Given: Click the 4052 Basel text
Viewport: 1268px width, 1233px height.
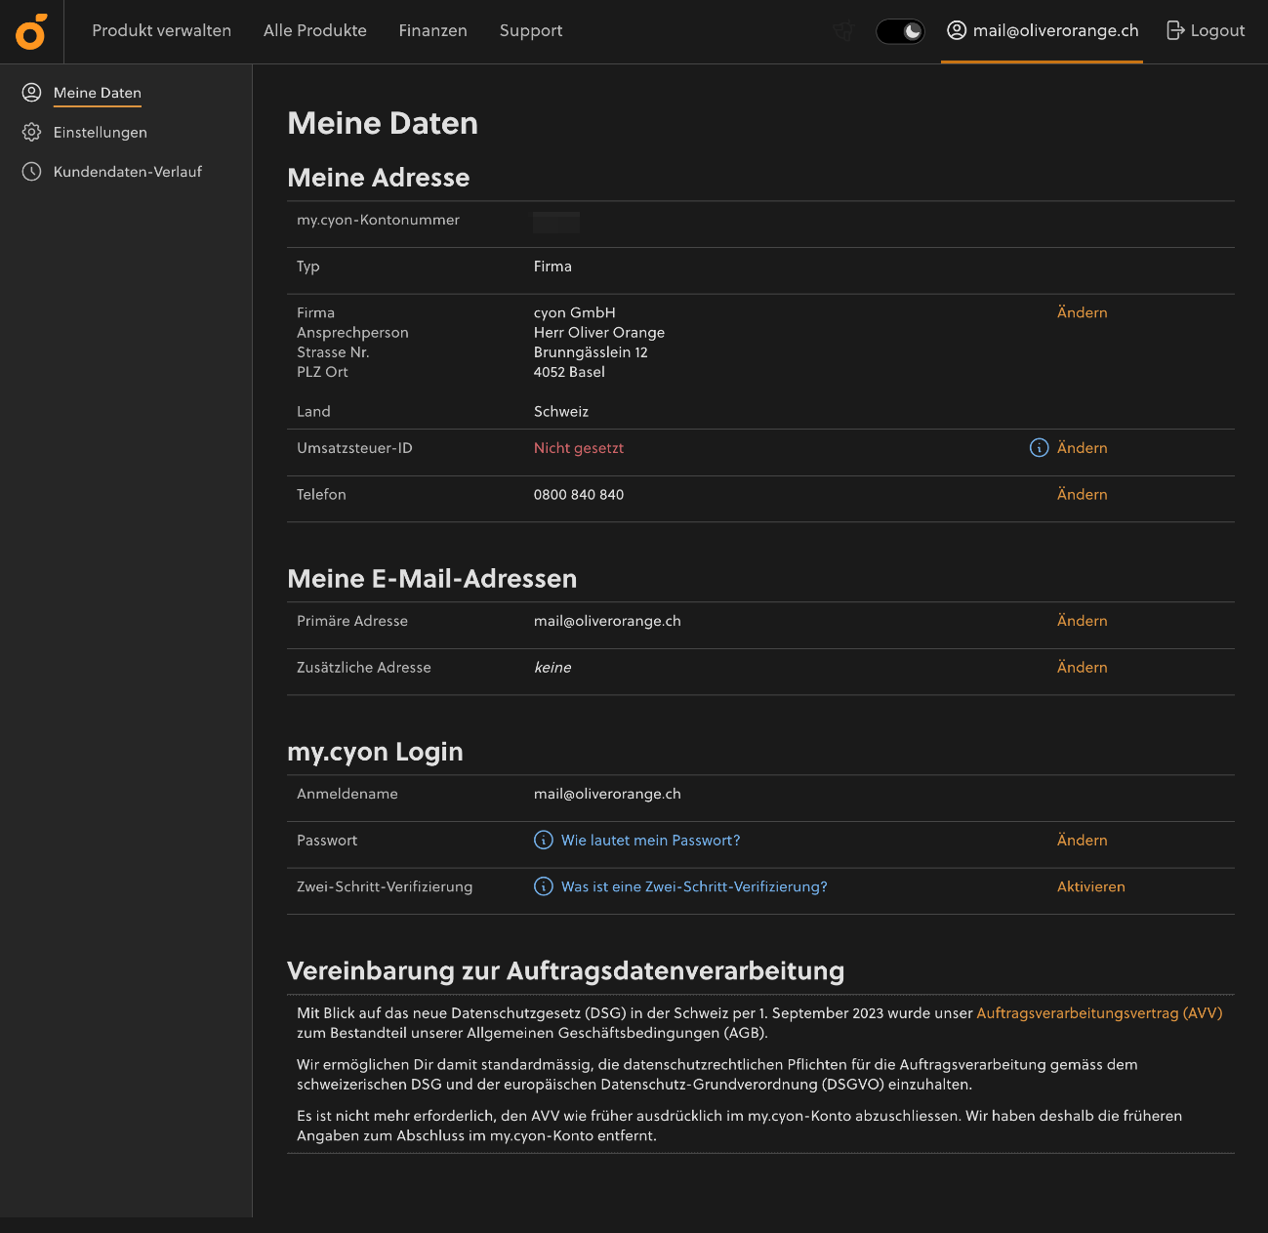Looking at the screenshot, I should (x=569, y=372).
